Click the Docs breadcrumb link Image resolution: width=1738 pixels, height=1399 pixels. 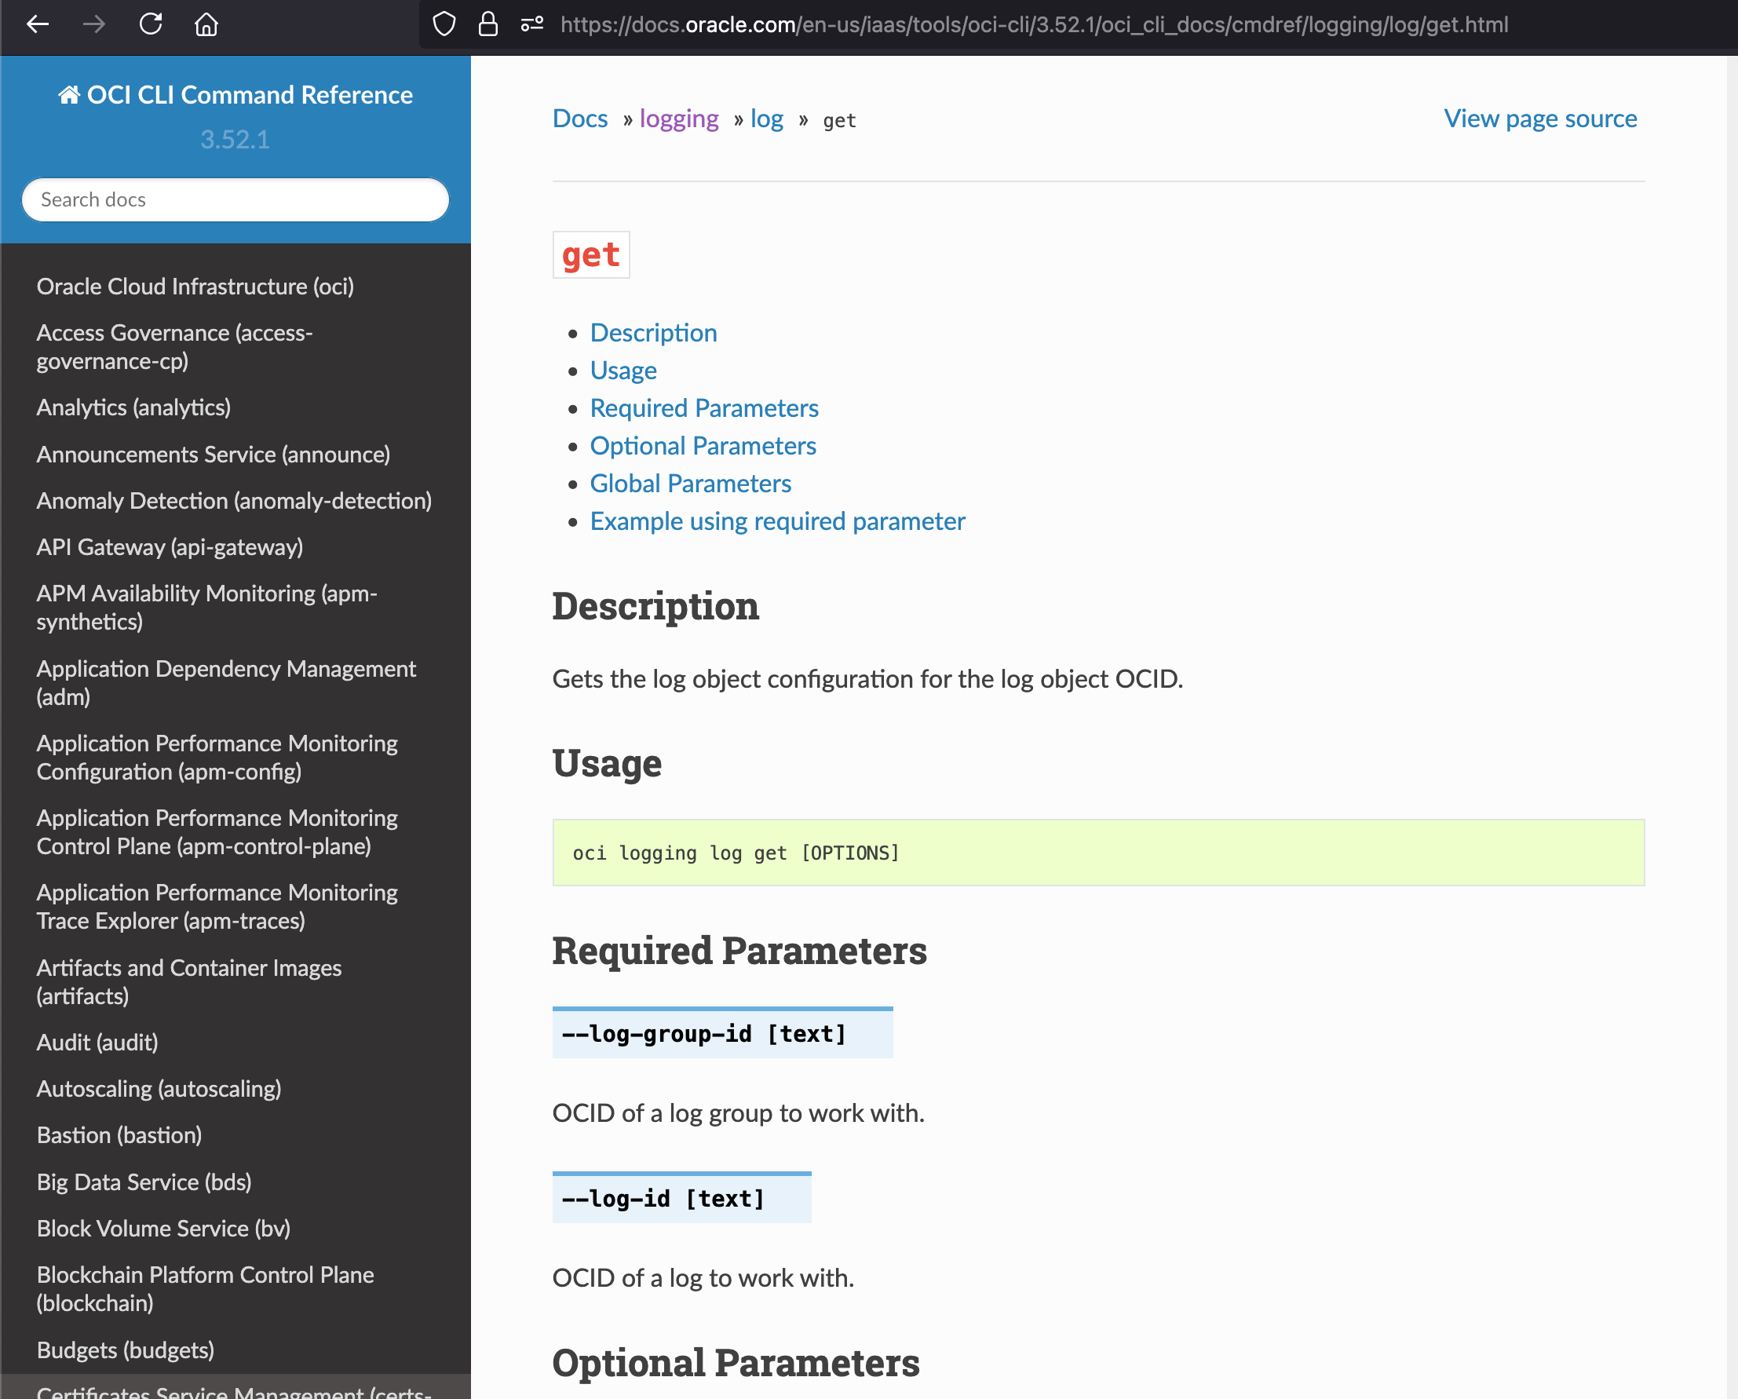coord(579,119)
